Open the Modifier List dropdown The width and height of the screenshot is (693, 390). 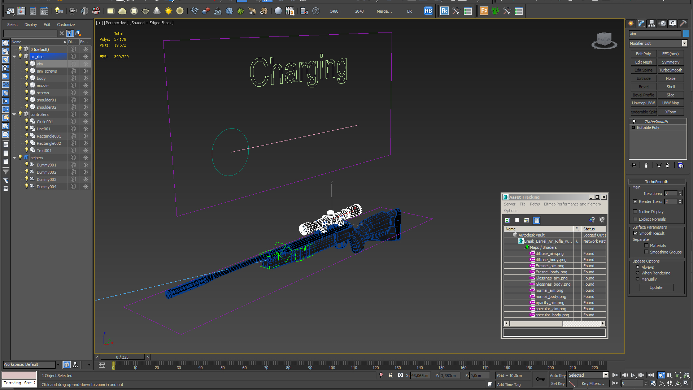684,43
